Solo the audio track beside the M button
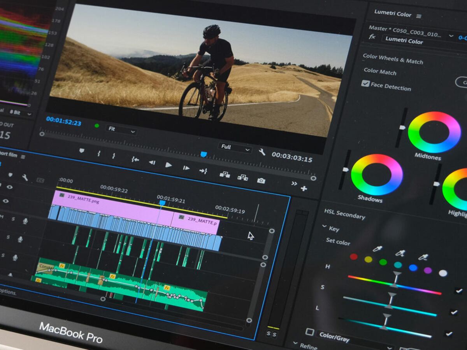 click(13, 219)
